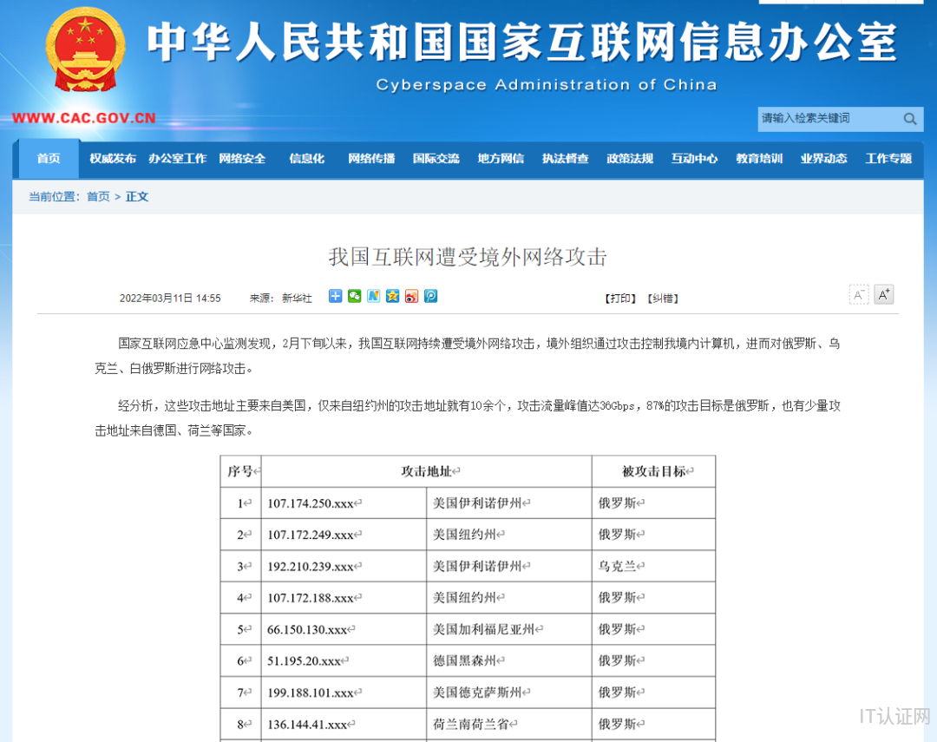Click 首页 in the breadcrumb path

(x=98, y=197)
